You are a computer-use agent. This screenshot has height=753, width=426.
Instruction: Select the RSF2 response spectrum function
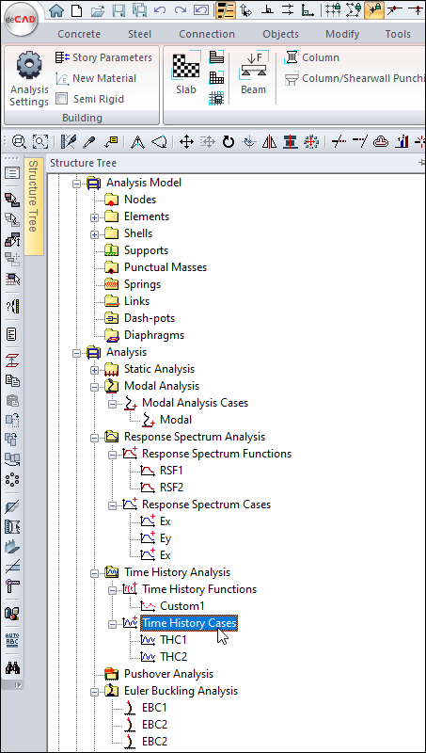pyautogui.click(x=171, y=488)
